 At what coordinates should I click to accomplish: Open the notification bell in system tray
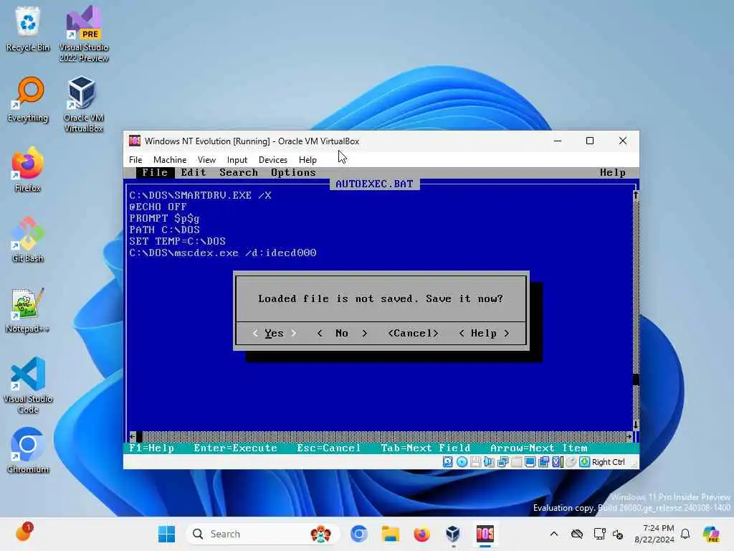[685, 534]
